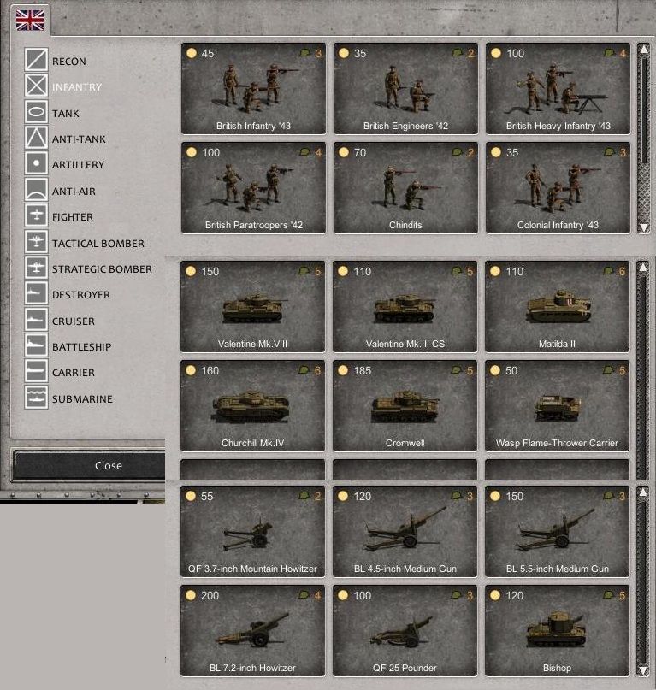Open the TANK category label
656x690 pixels.
pos(66,114)
